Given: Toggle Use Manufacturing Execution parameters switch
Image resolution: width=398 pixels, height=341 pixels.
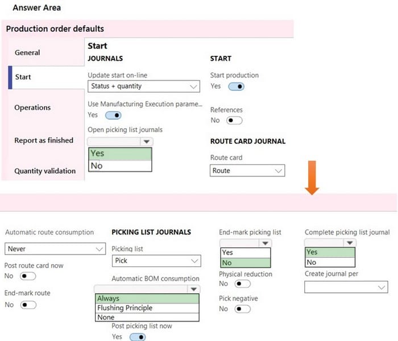Looking at the screenshot, I should (113, 116).
